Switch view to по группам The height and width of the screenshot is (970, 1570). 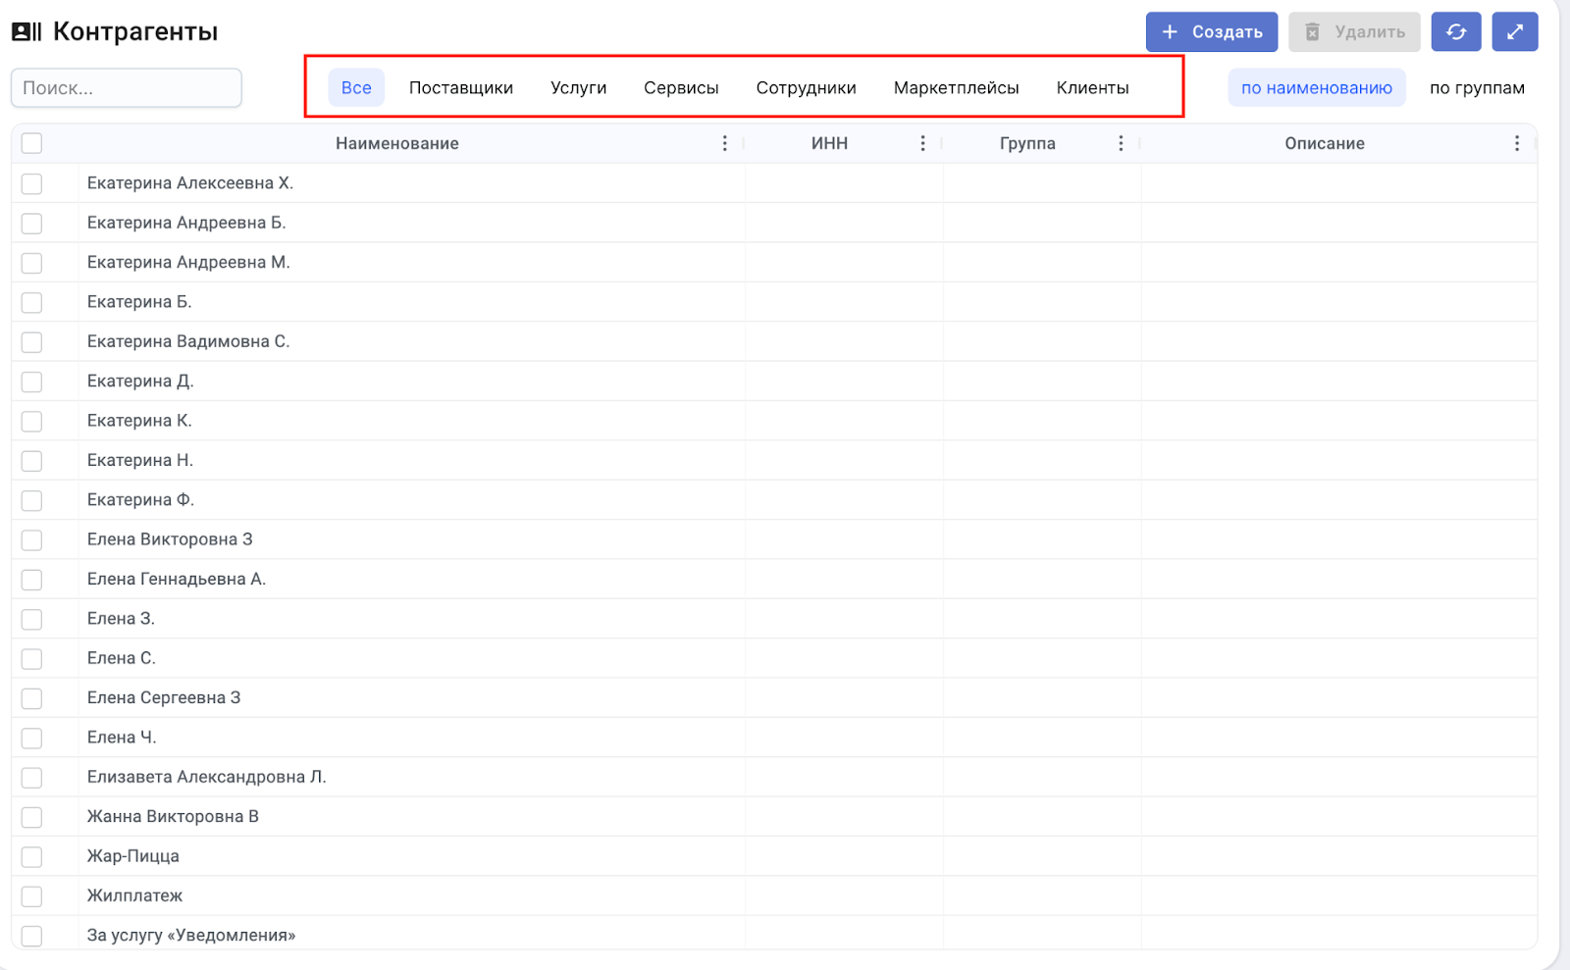[1476, 88]
